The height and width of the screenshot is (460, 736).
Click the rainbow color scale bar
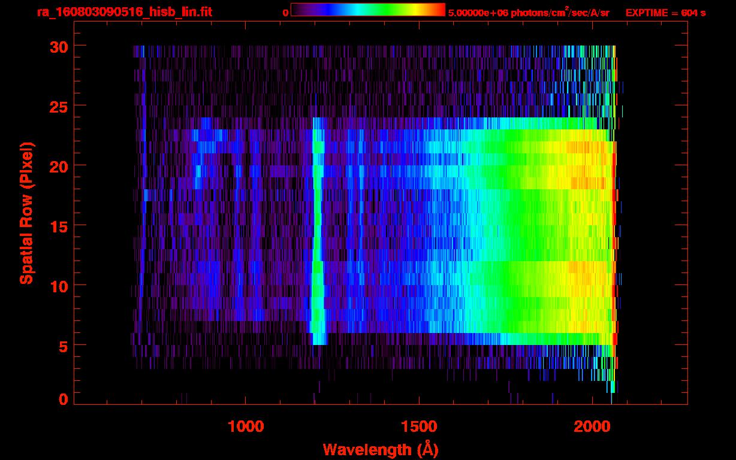click(368, 9)
